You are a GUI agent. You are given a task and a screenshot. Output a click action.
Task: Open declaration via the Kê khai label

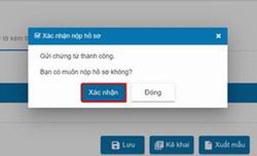(x=178, y=145)
